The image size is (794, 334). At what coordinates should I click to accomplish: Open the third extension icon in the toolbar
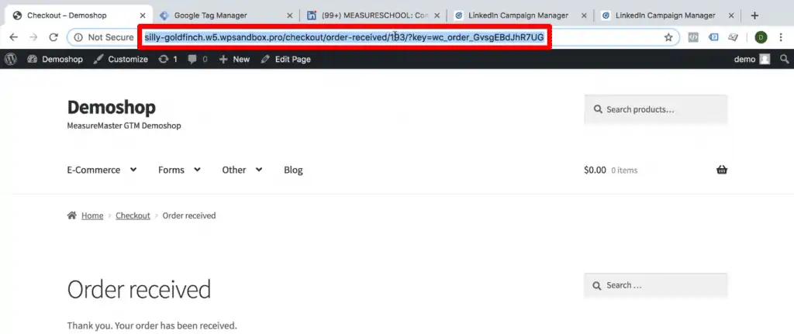point(733,37)
